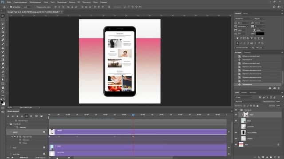
Task: Switch to Channels tab in Layers panel
Action: coord(244,93)
